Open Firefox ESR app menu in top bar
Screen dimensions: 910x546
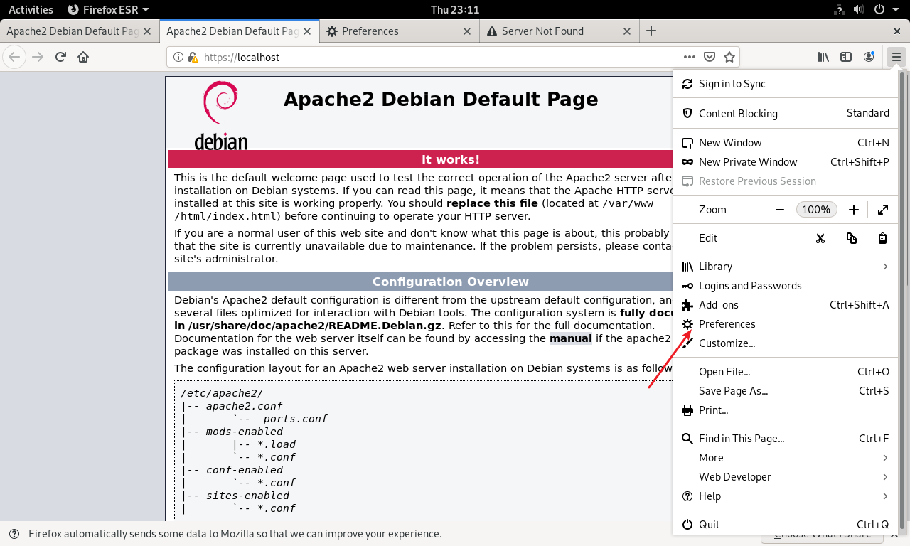[108, 9]
